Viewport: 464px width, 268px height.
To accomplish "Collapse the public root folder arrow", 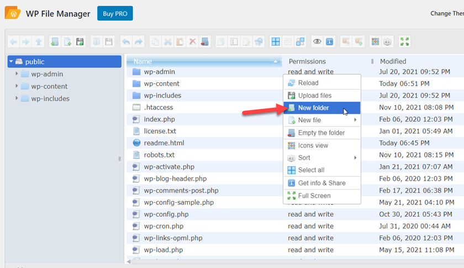I will (11, 61).
